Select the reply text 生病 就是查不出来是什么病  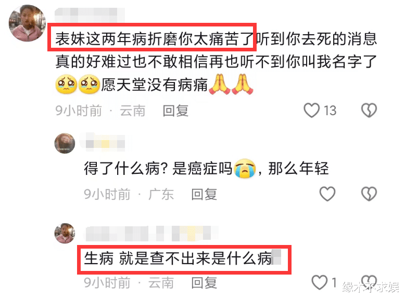pyautogui.click(x=178, y=258)
